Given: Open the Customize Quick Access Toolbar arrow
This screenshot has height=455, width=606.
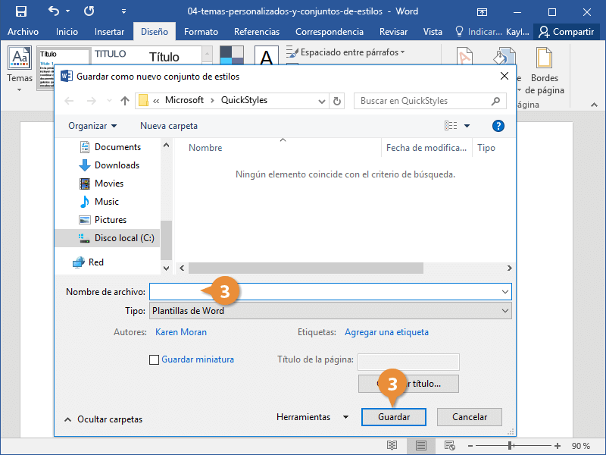Looking at the screenshot, I should point(123,11).
